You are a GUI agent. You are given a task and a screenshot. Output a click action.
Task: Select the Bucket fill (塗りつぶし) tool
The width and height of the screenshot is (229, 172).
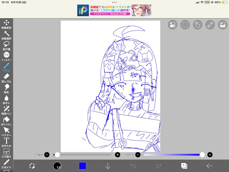(6, 121)
